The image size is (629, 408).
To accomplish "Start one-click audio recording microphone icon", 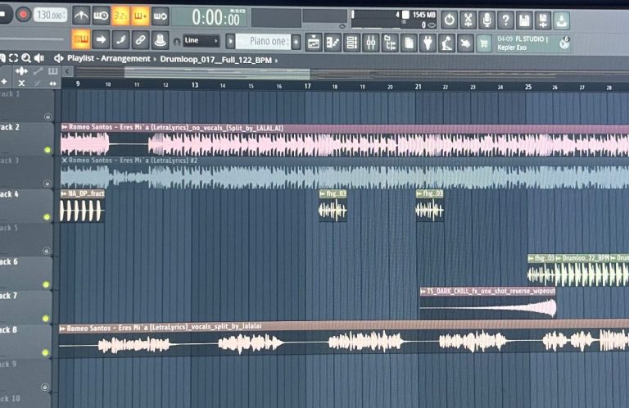I will click(487, 20).
